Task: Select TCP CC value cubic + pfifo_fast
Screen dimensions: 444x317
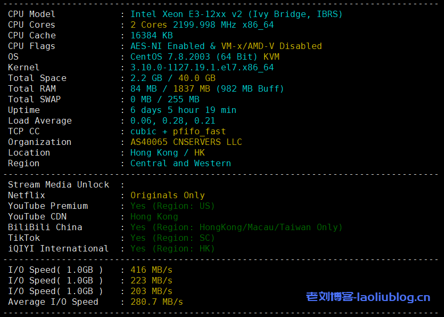Action: pyautogui.click(x=178, y=132)
